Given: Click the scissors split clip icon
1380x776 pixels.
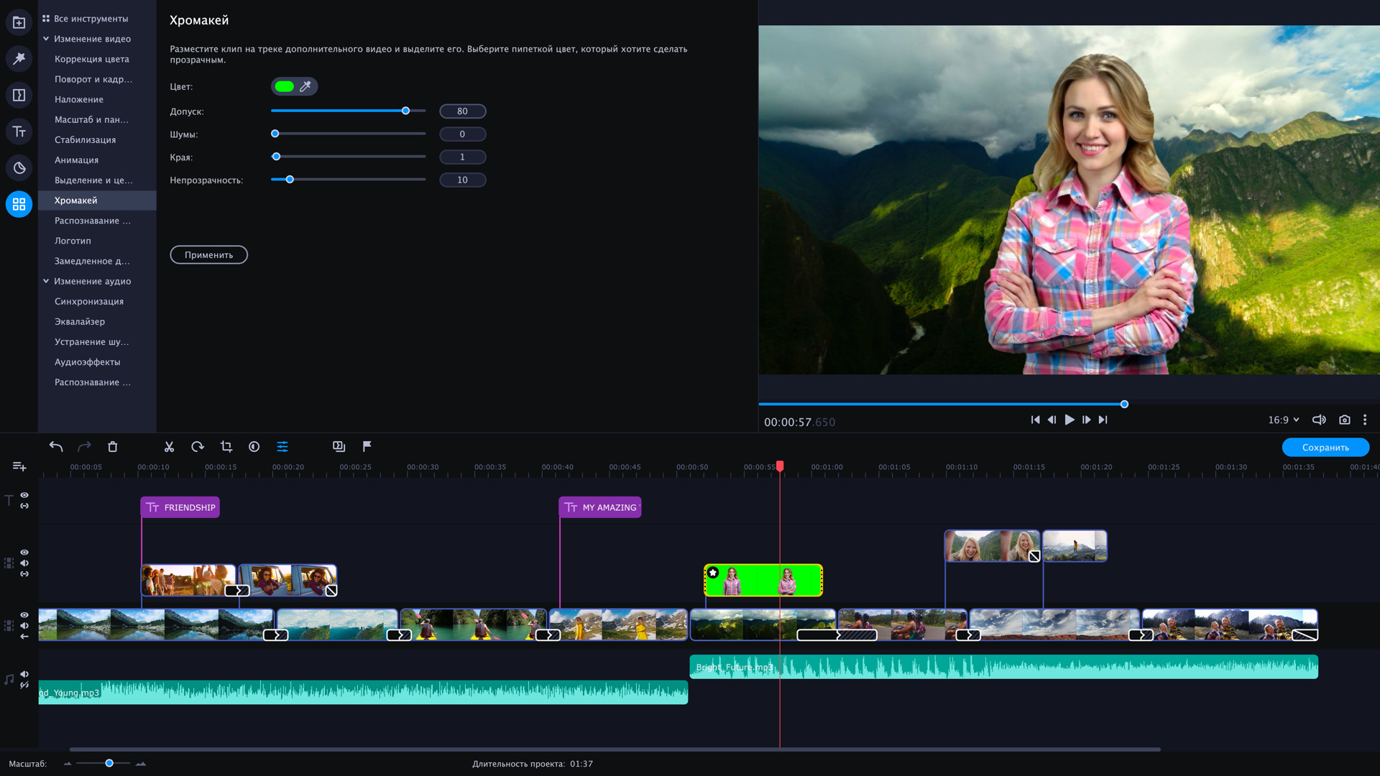Looking at the screenshot, I should [169, 447].
